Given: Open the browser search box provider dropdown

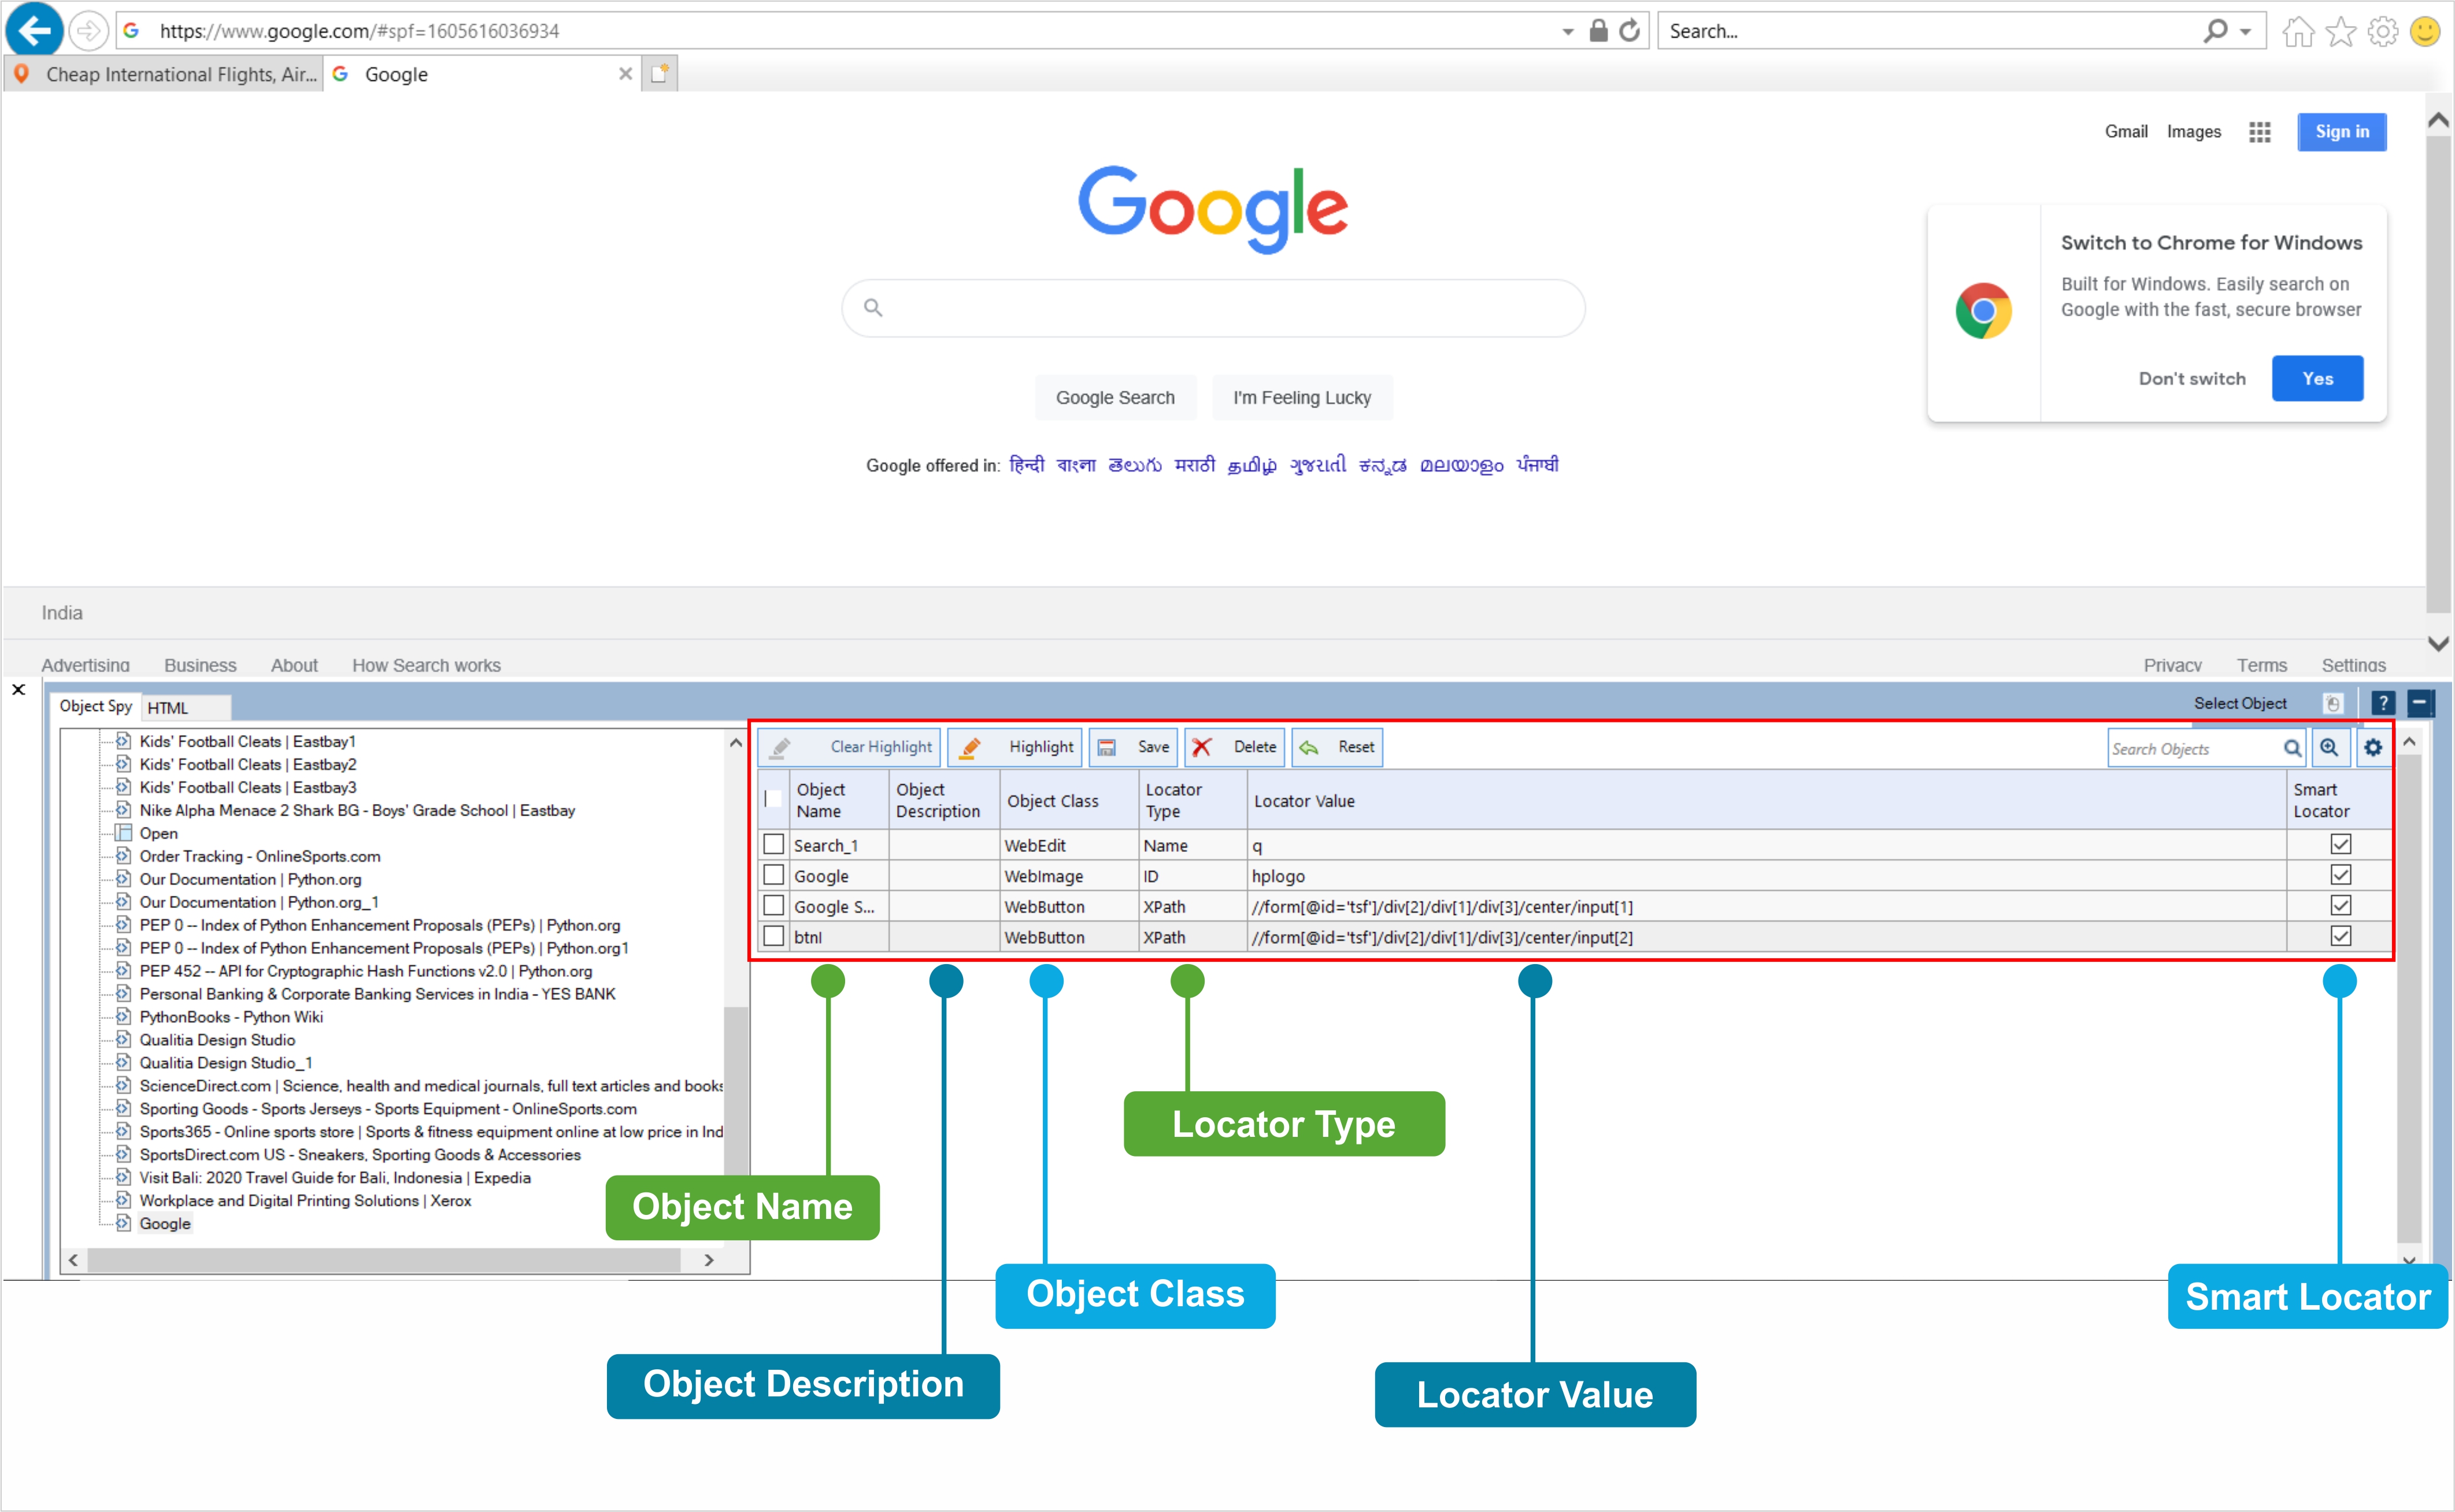Looking at the screenshot, I should point(2246,32).
